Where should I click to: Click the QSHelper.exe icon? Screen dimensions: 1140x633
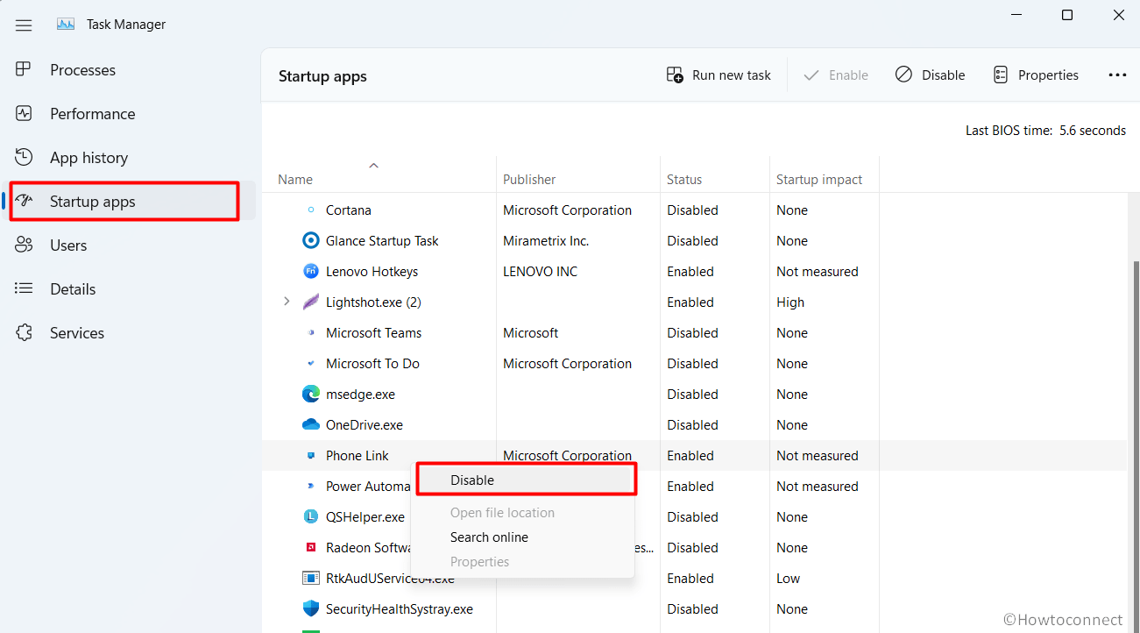pyautogui.click(x=311, y=517)
